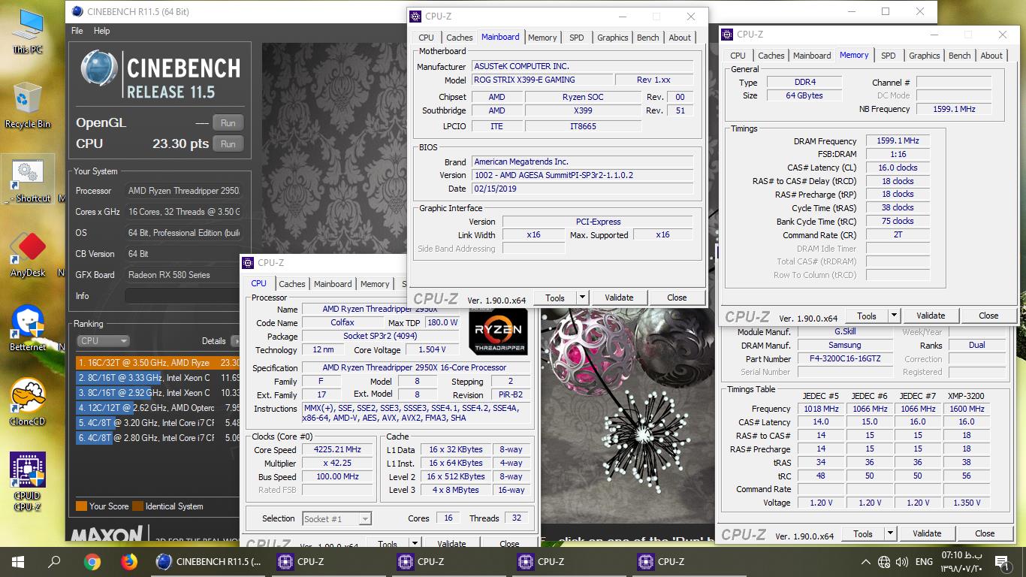Open This PC desktop icon

pyautogui.click(x=28, y=32)
